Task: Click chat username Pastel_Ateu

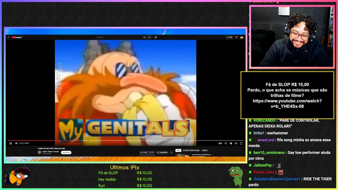Action: pyautogui.click(x=264, y=172)
